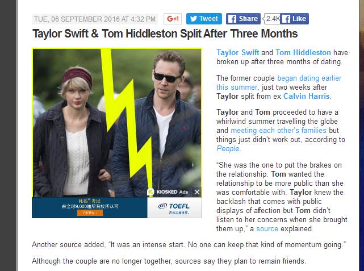The image size is (364, 271).
Task: Open the Tom Hiddleston link
Action: click(303, 52)
